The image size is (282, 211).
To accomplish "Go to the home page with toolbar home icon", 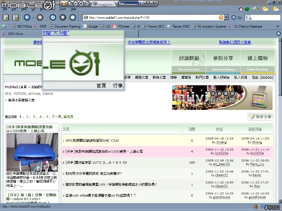I will click(73, 18).
